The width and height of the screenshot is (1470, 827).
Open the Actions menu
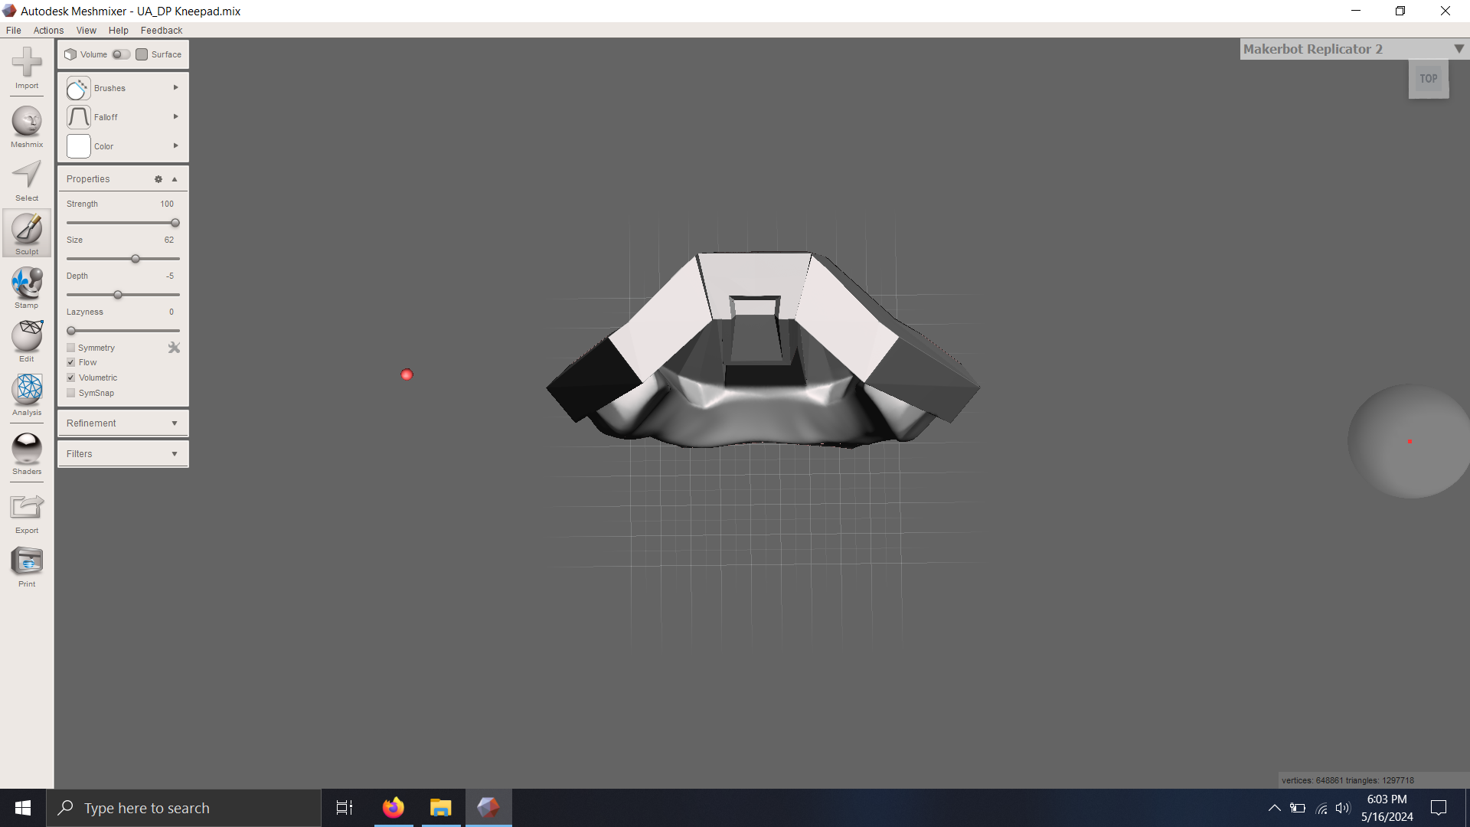[x=48, y=31]
